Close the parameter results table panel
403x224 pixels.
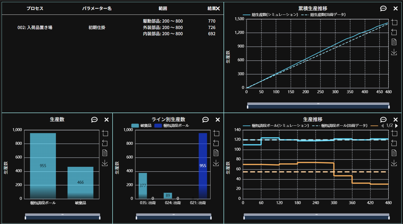pos(218,9)
